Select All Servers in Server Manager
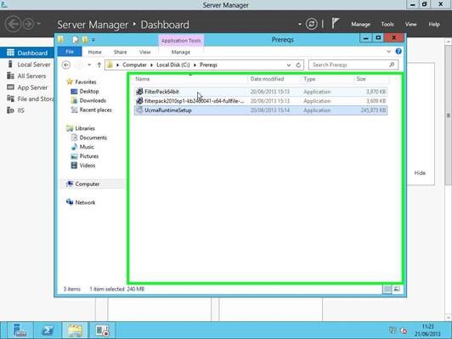This screenshot has width=452, height=339. click(x=27, y=76)
